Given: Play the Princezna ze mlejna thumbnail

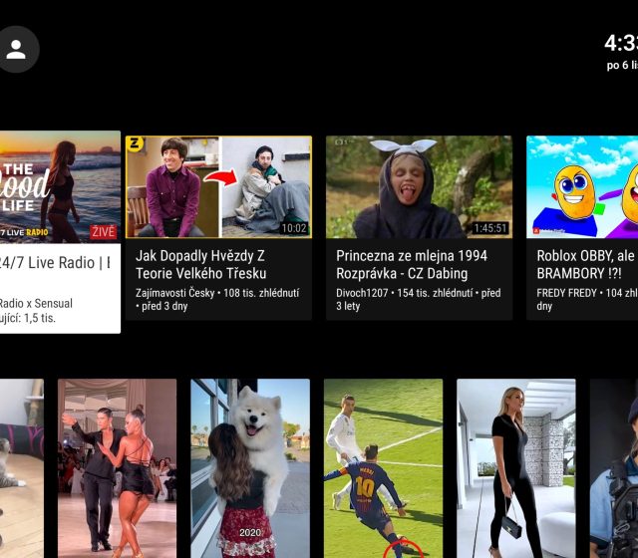Looking at the screenshot, I should 419,186.
